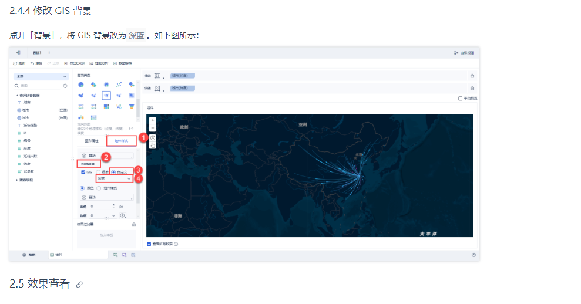Click the 导出Excel export toolbar item

75,63
